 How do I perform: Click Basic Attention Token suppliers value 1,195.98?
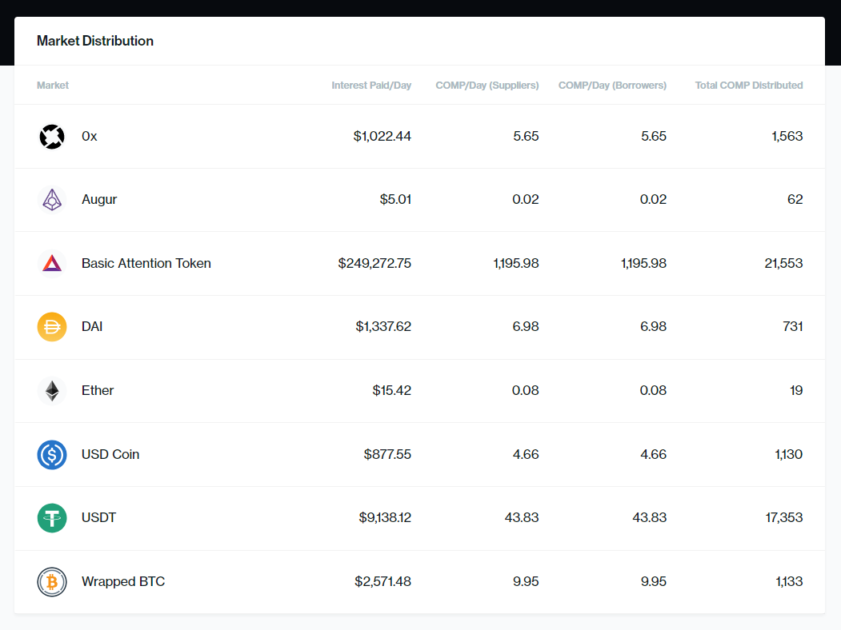[516, 263]
